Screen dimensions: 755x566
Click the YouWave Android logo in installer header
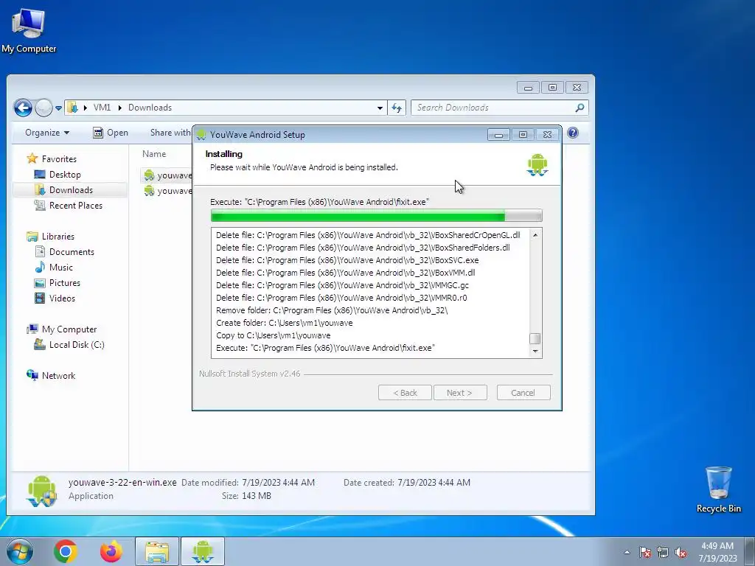pos(537,165)
